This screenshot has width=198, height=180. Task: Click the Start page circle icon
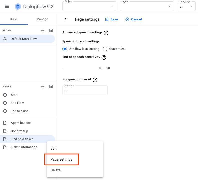5,95
